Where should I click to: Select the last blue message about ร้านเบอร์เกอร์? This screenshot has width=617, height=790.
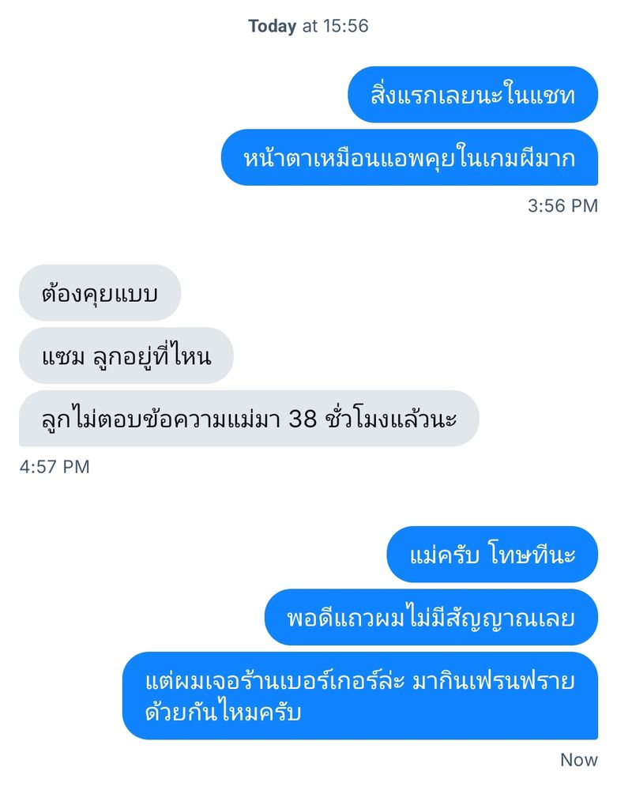(x=360, y=696)
